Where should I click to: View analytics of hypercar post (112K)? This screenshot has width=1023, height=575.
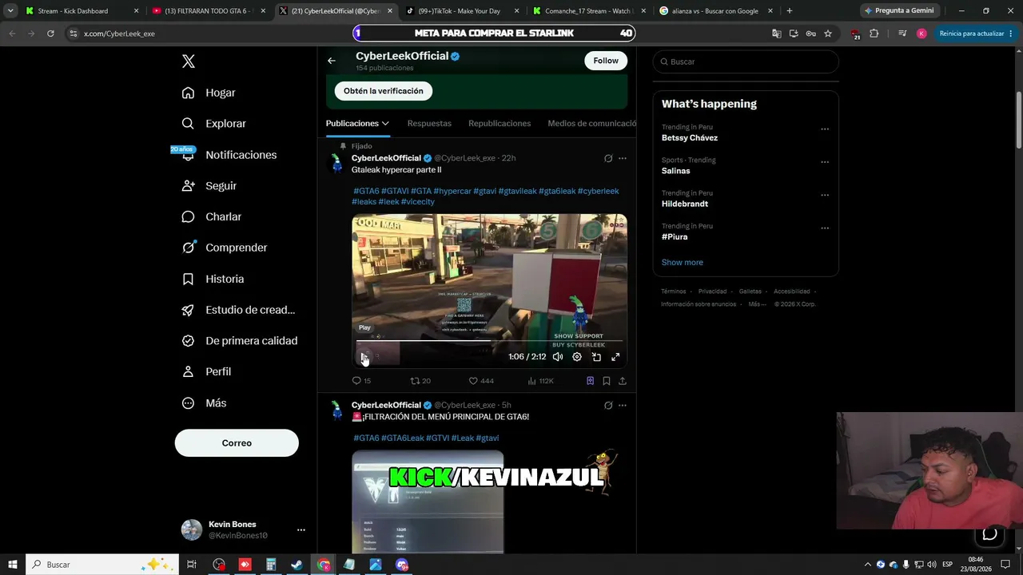(x=540, y=381)
